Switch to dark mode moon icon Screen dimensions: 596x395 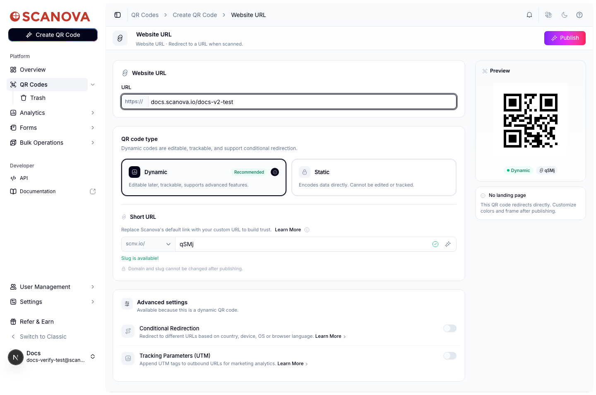(565, 15)
